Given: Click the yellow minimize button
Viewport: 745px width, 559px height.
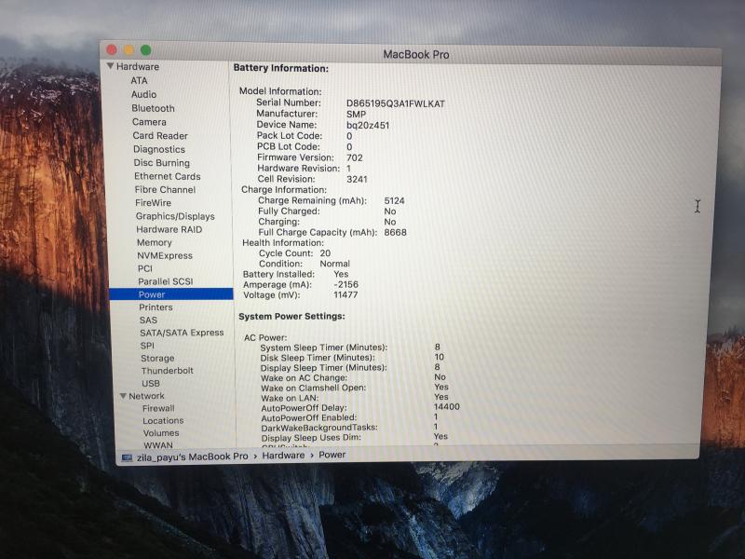Looking at the screenshot, I should coord(129,49).
